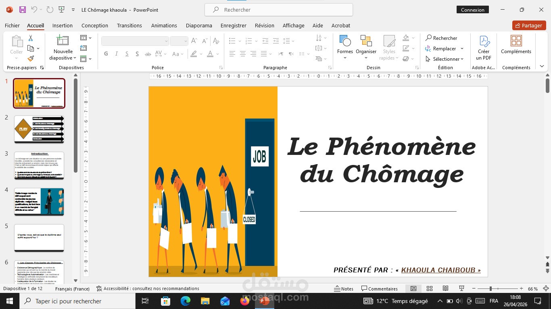The width and height of the screenshot is (551, 309).
Task: Center the text alignment
Action: coord(243,54)
